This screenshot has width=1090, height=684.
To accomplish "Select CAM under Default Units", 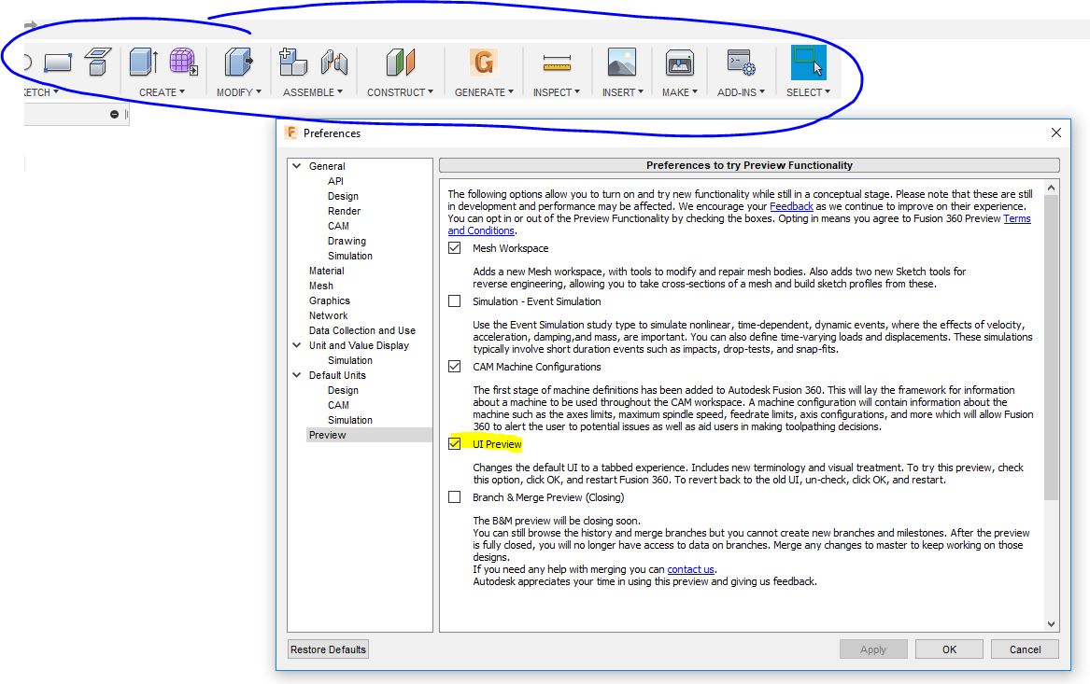I will coord(338,405).
